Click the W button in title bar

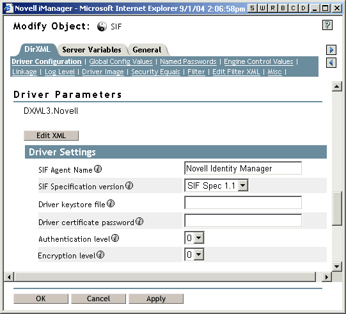262,8
